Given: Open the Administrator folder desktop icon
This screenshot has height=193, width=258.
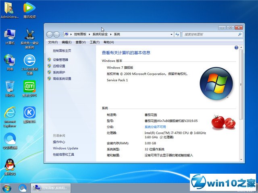Looking at the screenshot, I should click(x=10, y=10).
